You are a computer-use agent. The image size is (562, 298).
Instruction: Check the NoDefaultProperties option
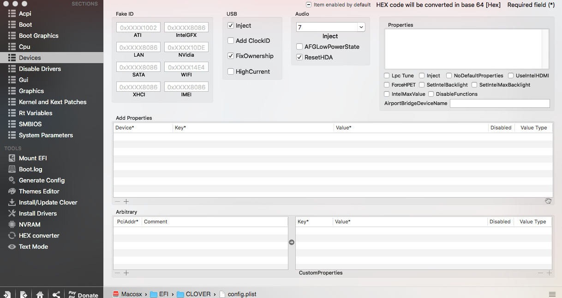[449, 76]
